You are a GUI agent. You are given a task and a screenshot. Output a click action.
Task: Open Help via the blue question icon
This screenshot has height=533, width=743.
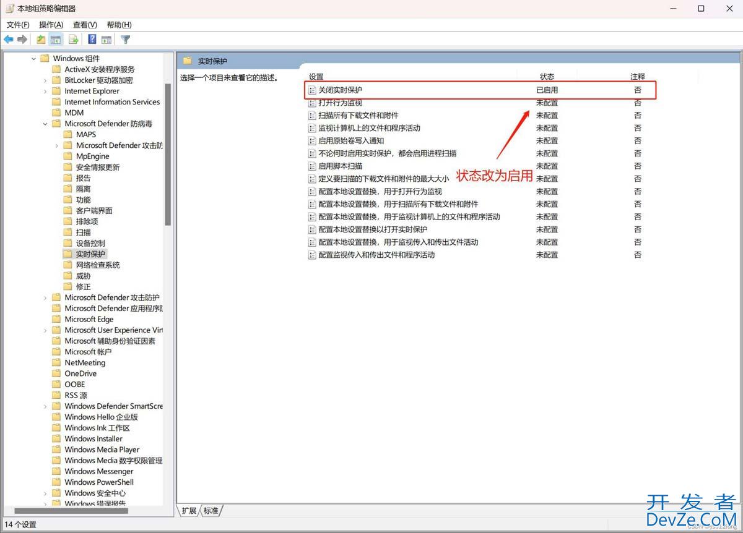92,40
